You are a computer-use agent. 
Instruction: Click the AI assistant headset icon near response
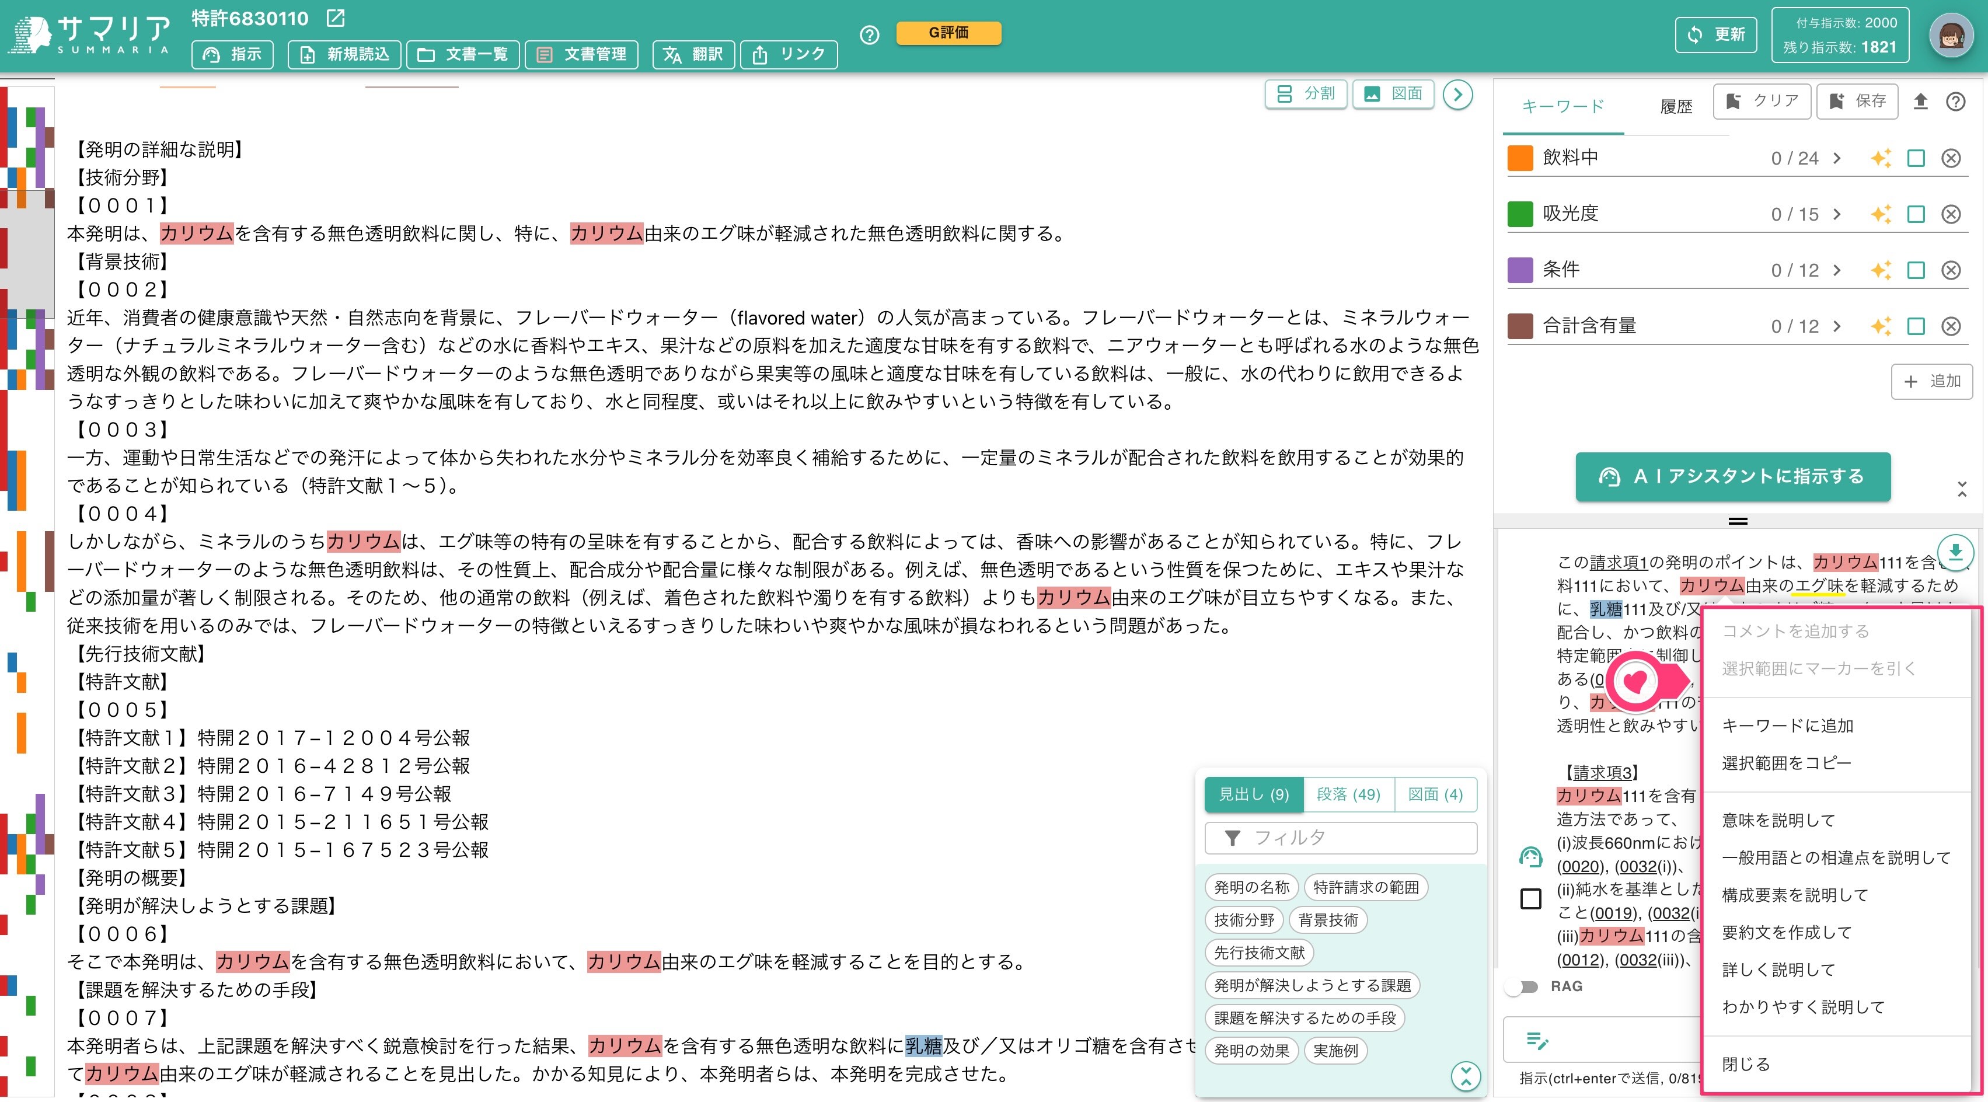point(1530,857)
